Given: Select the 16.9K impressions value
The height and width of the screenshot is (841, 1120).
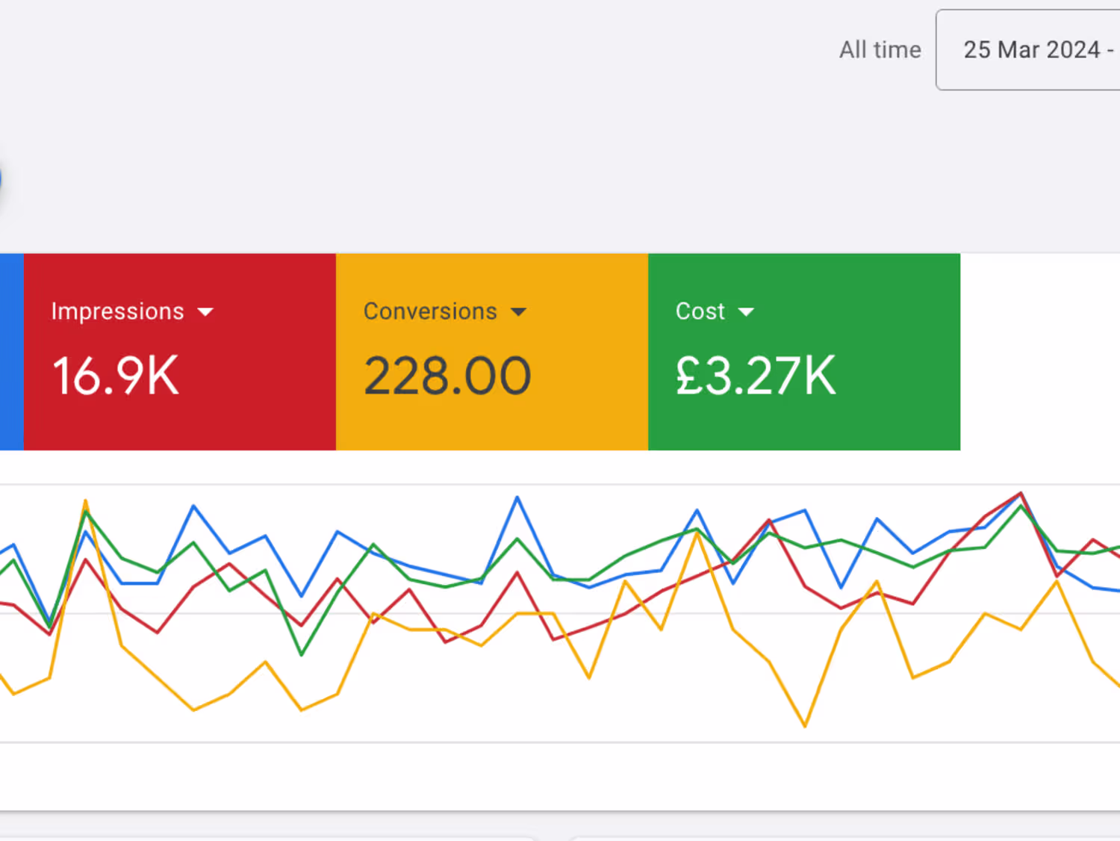Looking at the screenshot, I should 116,375.
